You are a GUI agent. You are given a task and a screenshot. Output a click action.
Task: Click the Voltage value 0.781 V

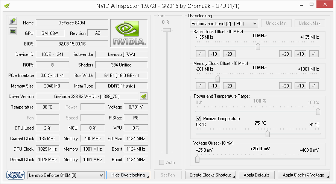(x=136, y=107)
